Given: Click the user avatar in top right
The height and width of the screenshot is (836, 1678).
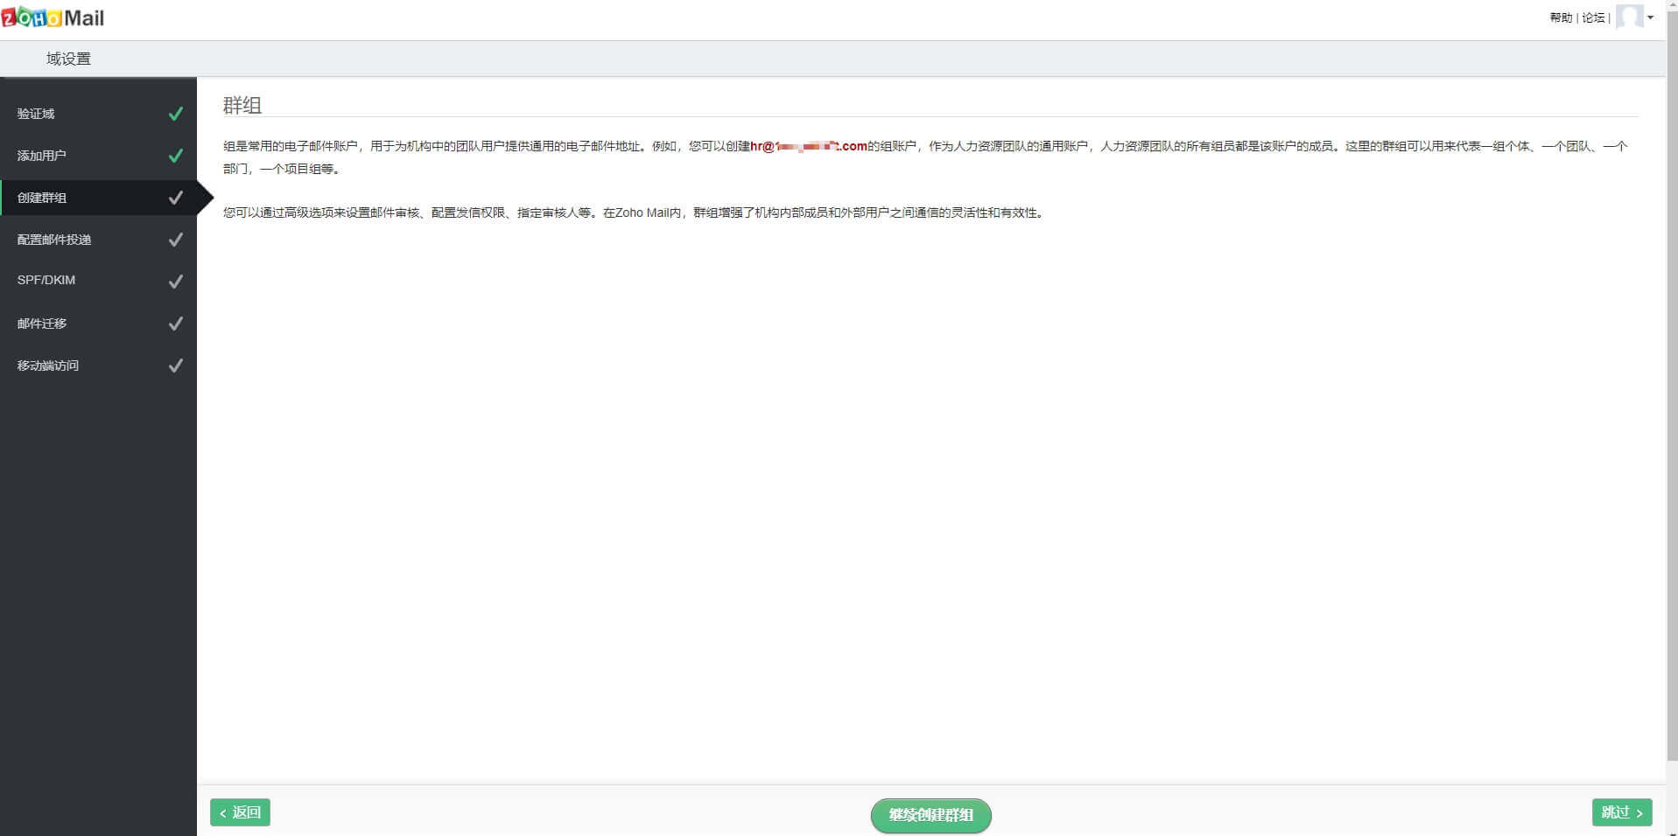Looking at the screenshot, I should 1631,16.
